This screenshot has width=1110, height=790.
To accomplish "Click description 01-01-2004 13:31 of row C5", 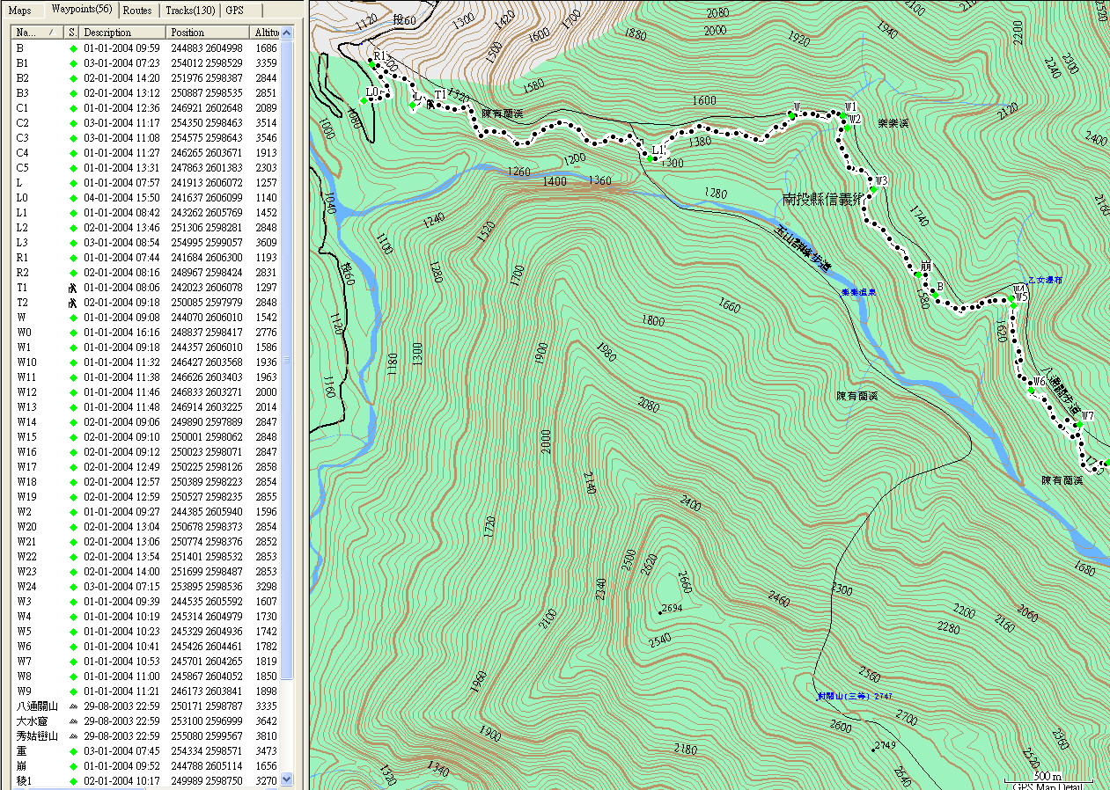I will coord(121,168).
